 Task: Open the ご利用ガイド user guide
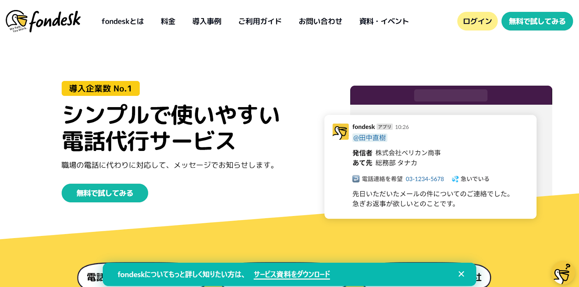[x=260, y=21]
